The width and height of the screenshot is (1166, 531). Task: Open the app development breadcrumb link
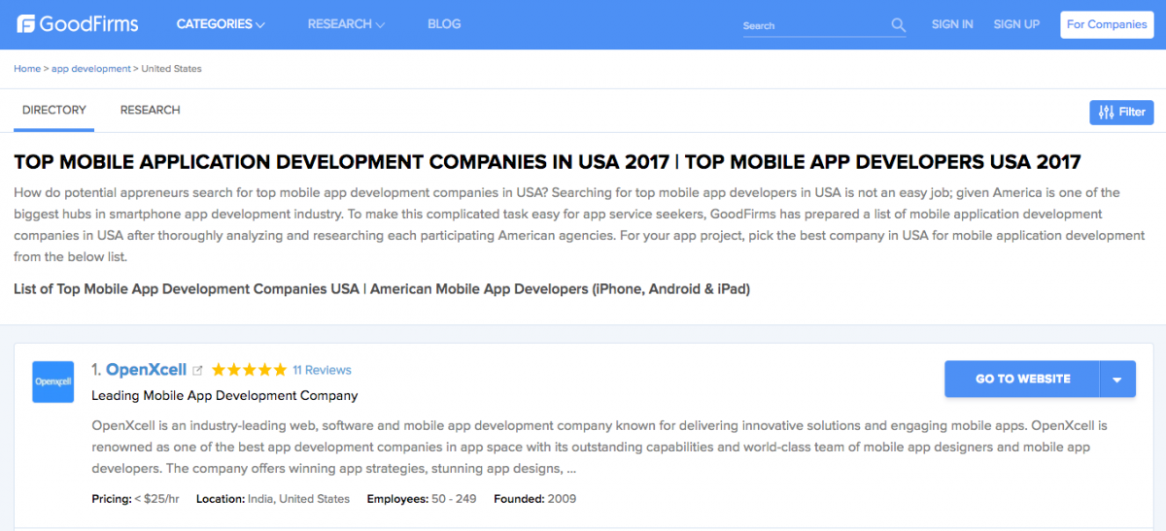[x=90, y=69]
